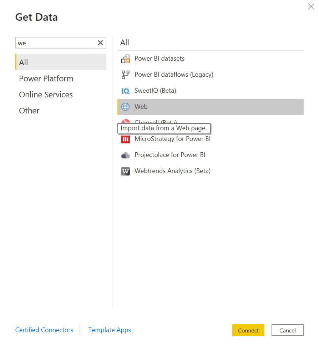319x351 pixels.
Task: Clear the search box text
Action: (100, 43)
